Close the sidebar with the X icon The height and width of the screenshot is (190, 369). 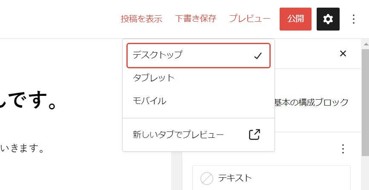pyautogui.click(x=343, y=53)
